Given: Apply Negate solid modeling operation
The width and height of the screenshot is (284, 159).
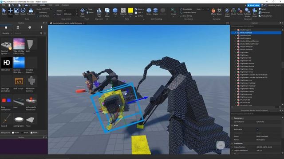Looking at the screenshot, I should 155,11.
